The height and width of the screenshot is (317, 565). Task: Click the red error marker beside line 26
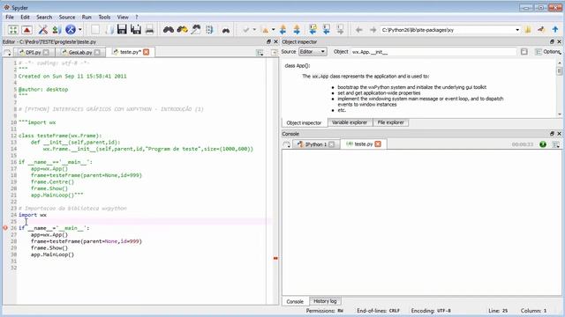tap(5, 228)
